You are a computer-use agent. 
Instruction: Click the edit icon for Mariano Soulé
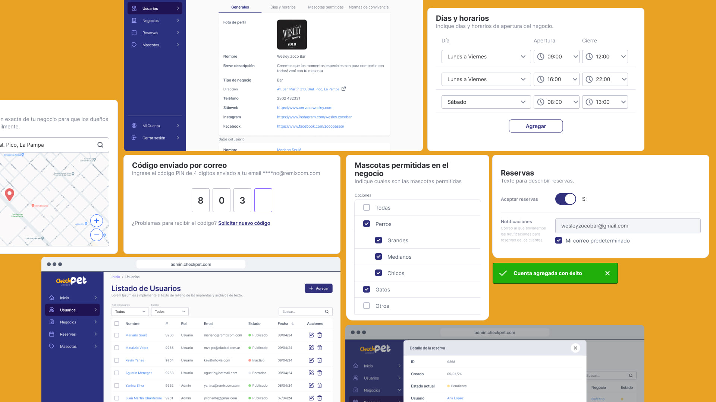coord(311,335)
